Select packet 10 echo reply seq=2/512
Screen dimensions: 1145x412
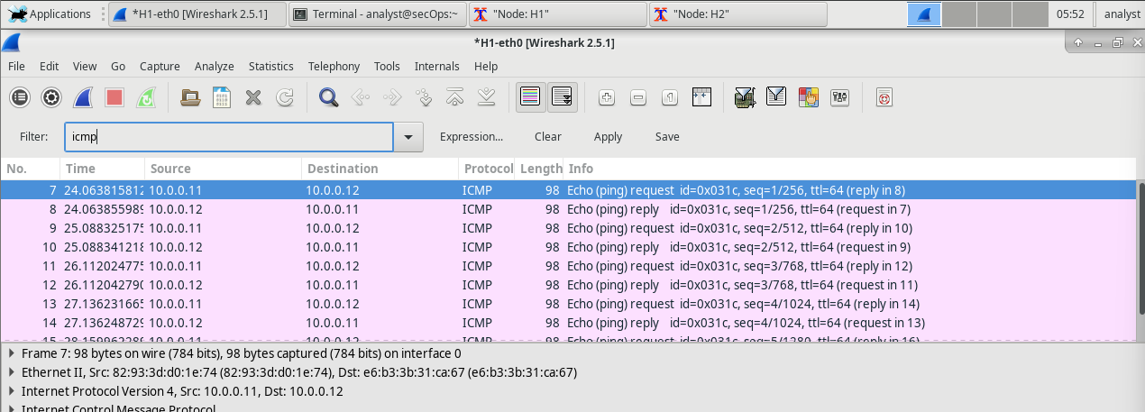click(568, 247)
